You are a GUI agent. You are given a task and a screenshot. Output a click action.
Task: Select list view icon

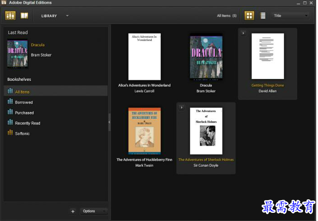pyautogui.click(x=263, y=15)
